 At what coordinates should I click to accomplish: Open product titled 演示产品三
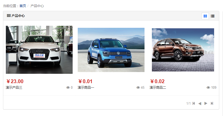(14, 87)
